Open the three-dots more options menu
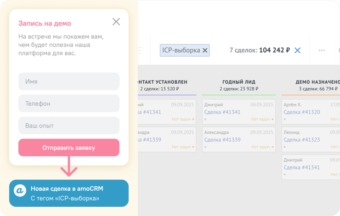340x216 pixels. tap(322, 51)
